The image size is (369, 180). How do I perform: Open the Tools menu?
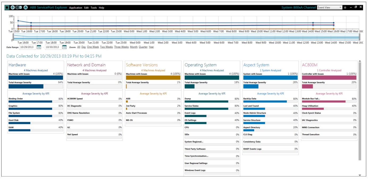point(94,8)
